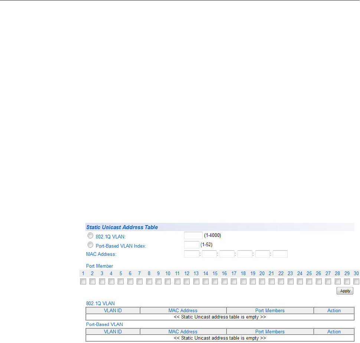Check port member 7 checkbox

pyautogui.click(x=140, y=281)
